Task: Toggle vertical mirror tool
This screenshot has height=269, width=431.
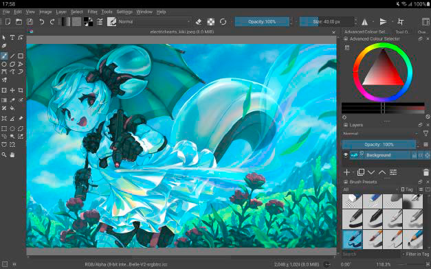Action: [x=383, y=22]
